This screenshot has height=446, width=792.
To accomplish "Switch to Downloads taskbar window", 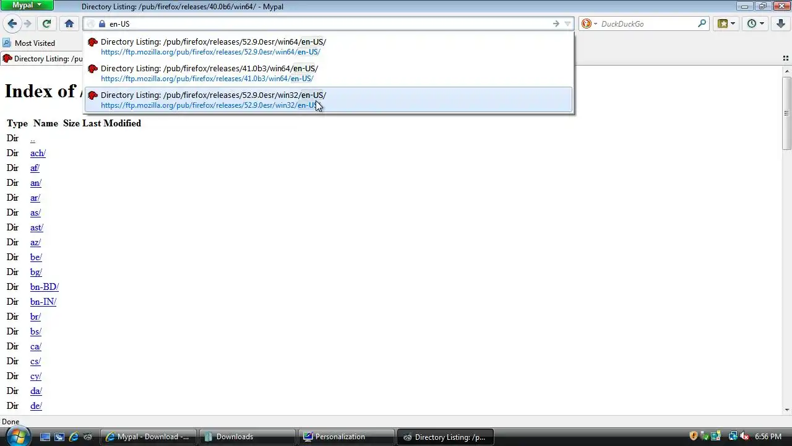I will 247,437.
